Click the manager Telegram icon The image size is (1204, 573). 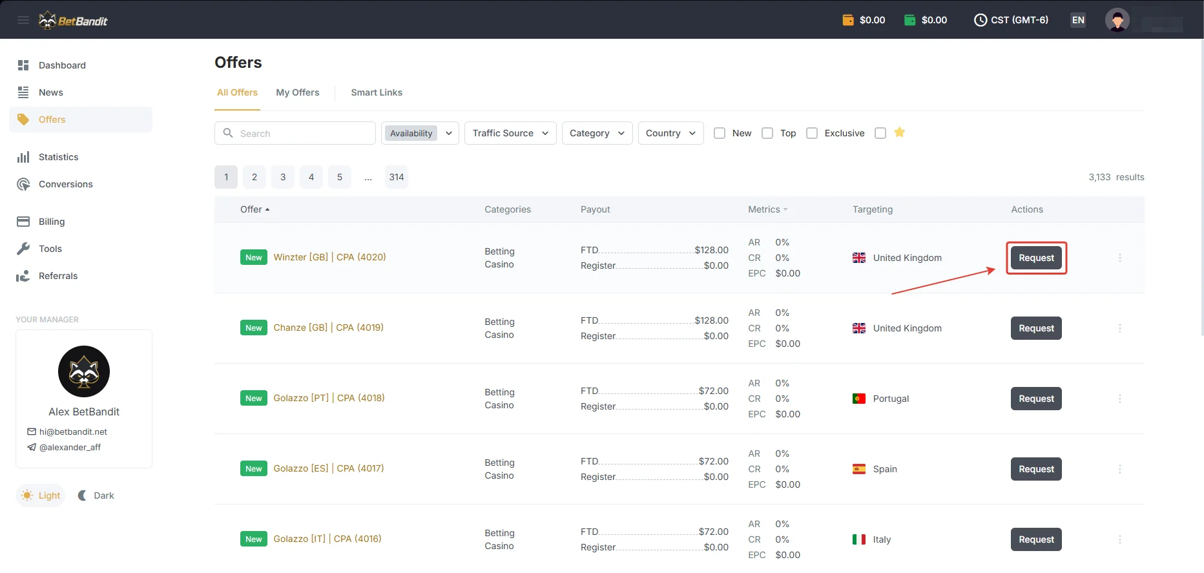coord(32,447)
